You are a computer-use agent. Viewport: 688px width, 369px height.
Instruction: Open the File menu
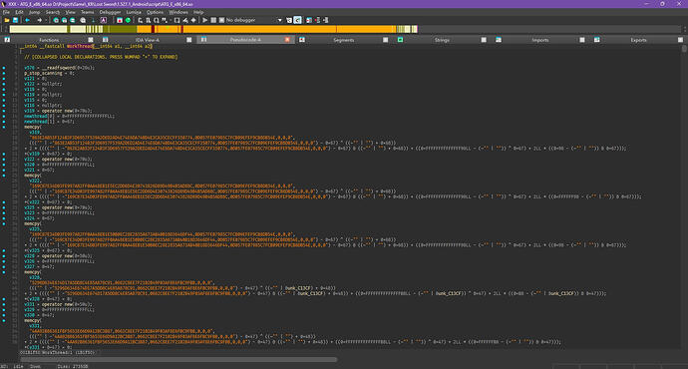6,12
